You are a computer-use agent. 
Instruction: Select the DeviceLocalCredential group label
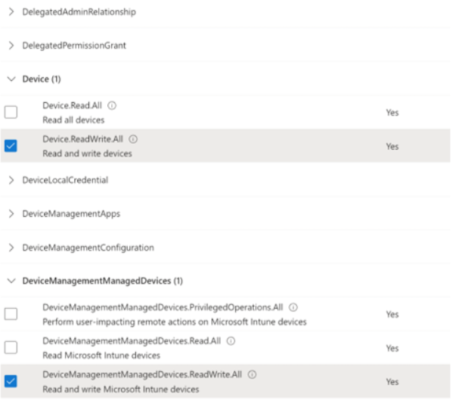point(65,180)
